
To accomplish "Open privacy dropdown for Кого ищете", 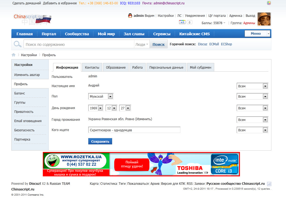I will click(x=252, y=130).
